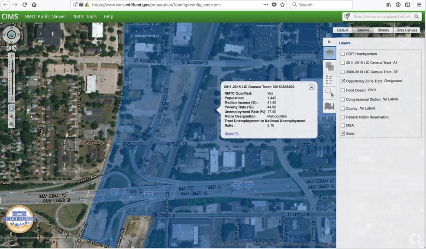Open the NMTC Public Viewer menu
The height and width of the screenshot is (249, 426).
tap(45, 16)
